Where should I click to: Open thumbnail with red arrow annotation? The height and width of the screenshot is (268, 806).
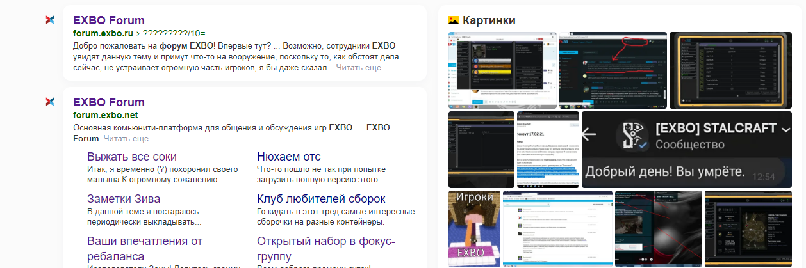click(x=612, y=70)
